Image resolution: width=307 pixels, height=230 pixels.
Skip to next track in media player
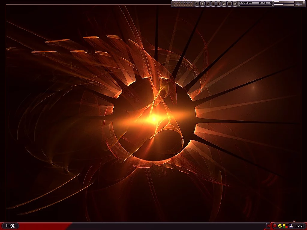point(213,4)
